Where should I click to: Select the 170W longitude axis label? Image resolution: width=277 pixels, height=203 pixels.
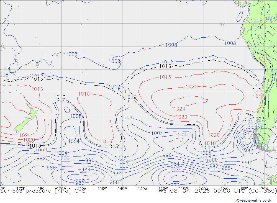pyautogui.click(x=61, y=188)
